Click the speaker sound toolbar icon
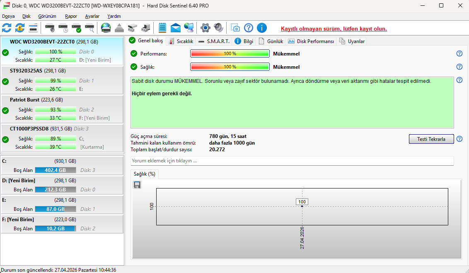 tap(219, 28)
